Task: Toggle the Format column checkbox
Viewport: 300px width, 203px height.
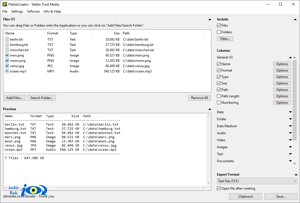Action: (x=219, y=70)
